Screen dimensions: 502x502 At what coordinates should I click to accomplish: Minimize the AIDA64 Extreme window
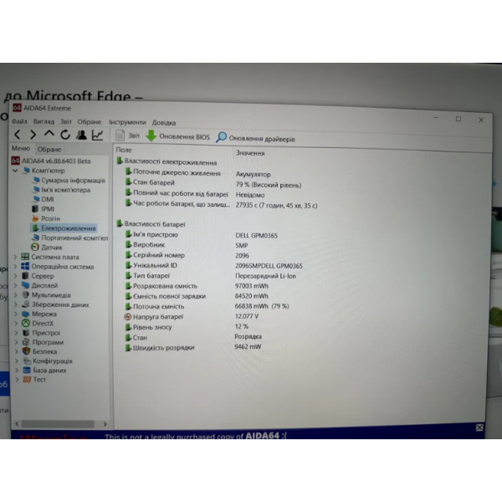coord(436,118)
